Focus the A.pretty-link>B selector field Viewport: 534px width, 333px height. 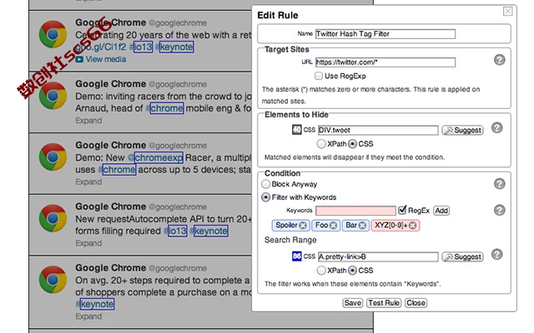click(378, 256)
